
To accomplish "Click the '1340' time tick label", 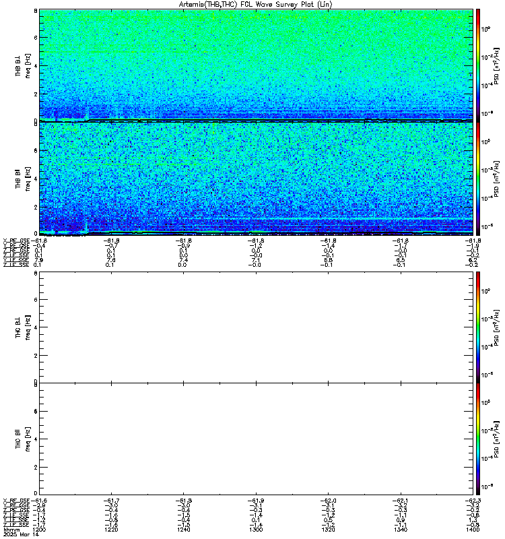I will [401, 530].
